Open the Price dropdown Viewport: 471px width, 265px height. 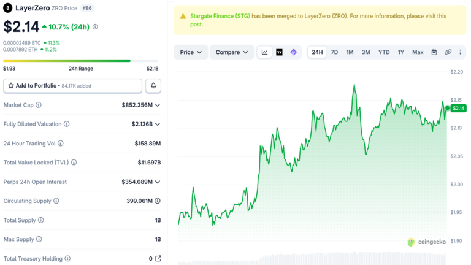coord(191,52)
